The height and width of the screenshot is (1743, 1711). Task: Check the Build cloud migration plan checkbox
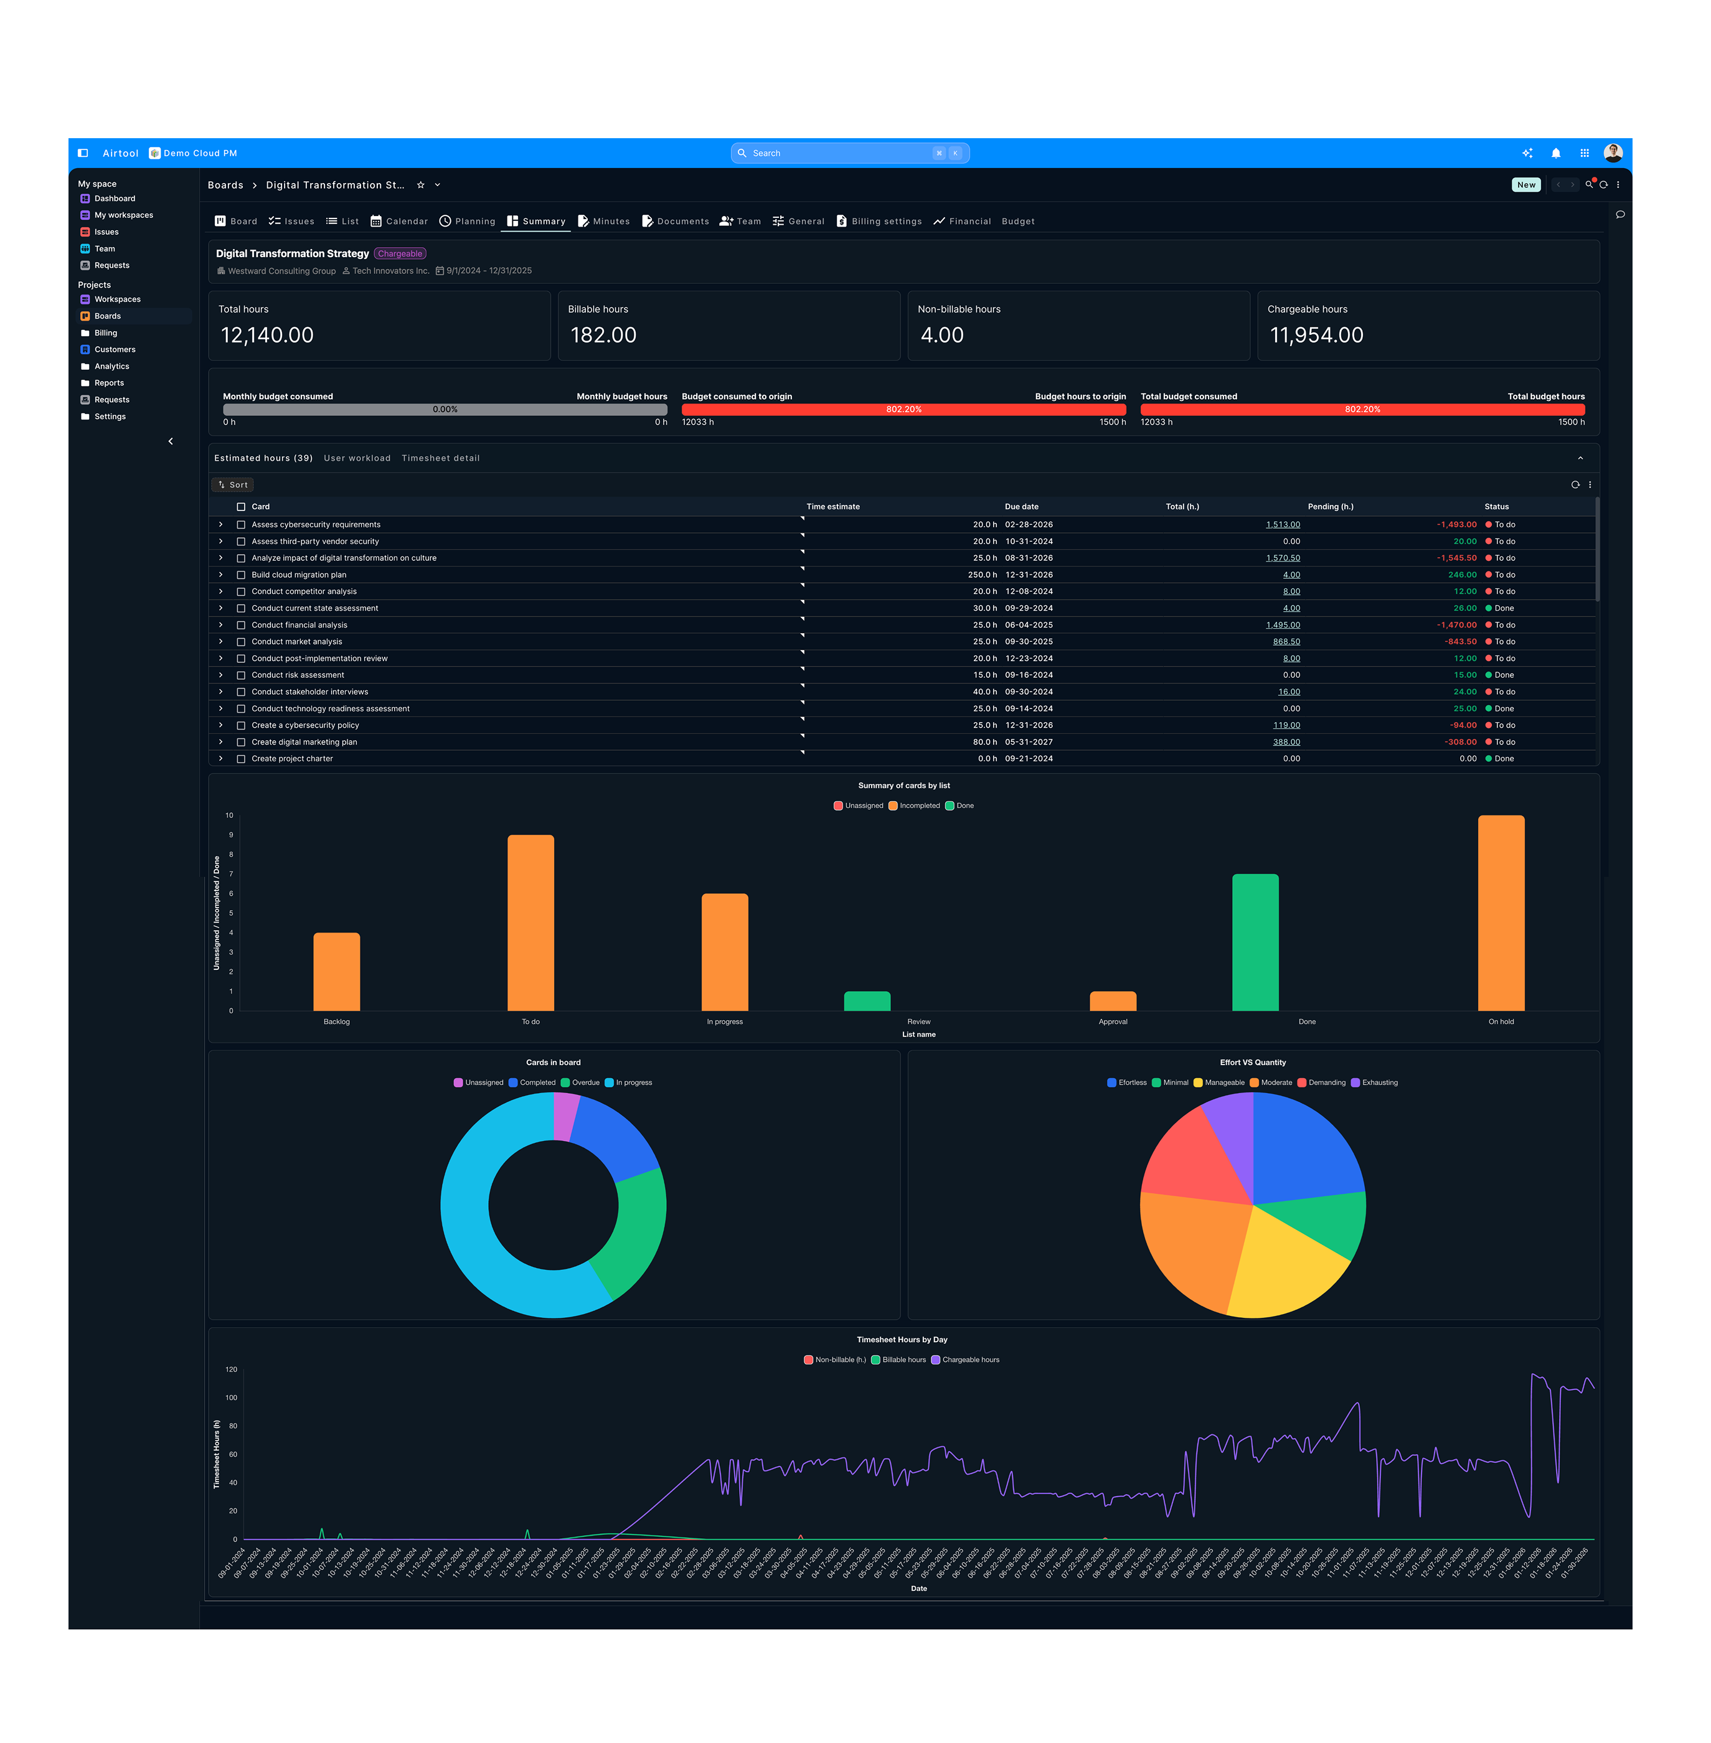(x=241, y=575)
